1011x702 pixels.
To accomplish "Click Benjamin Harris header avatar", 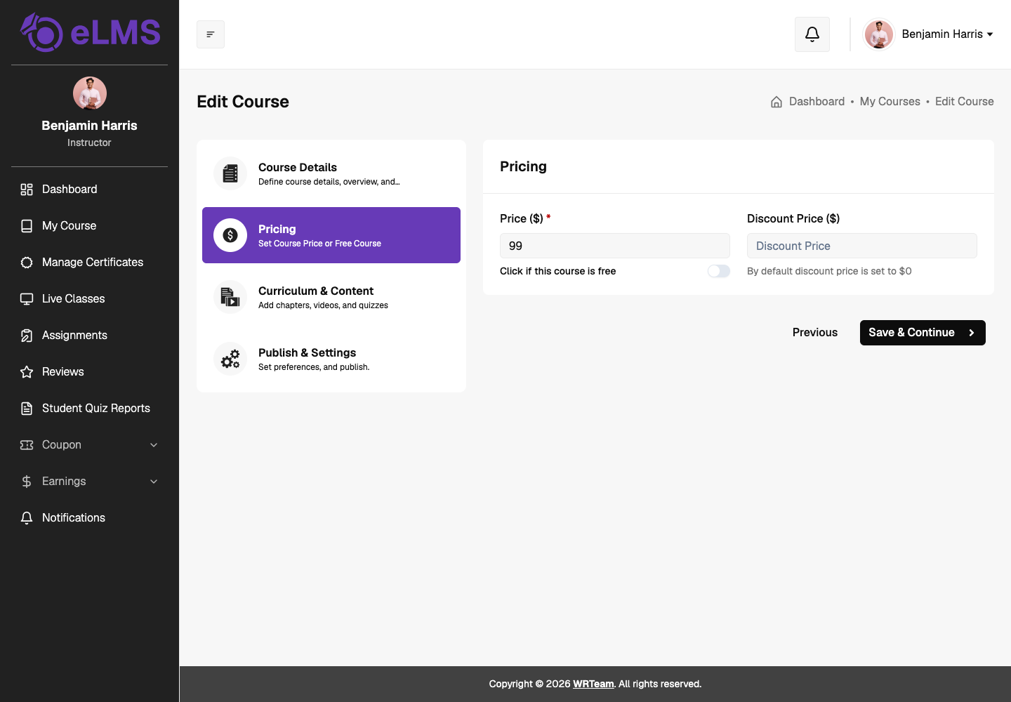I will coord(879,34).
